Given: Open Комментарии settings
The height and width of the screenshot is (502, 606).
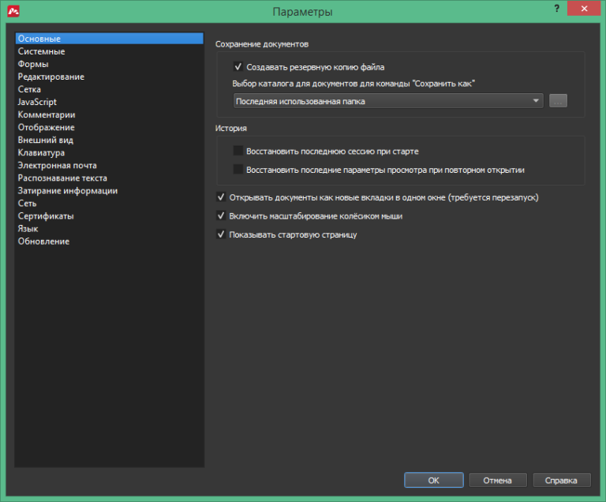Looking at the screenshot, I should click(110, 115).
